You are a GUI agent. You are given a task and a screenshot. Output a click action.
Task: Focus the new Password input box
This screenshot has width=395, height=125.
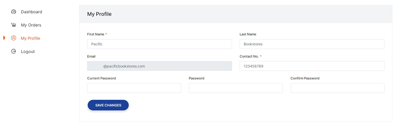(236, 88)
